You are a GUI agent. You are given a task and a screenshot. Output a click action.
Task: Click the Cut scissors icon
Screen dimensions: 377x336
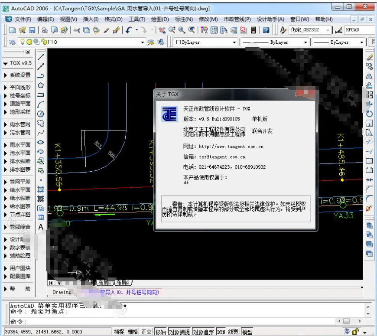click(77, 30)
